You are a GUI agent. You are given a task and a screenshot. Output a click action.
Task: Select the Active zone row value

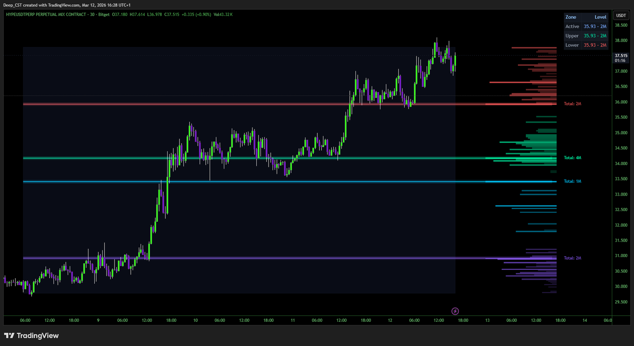click(595, 27)
